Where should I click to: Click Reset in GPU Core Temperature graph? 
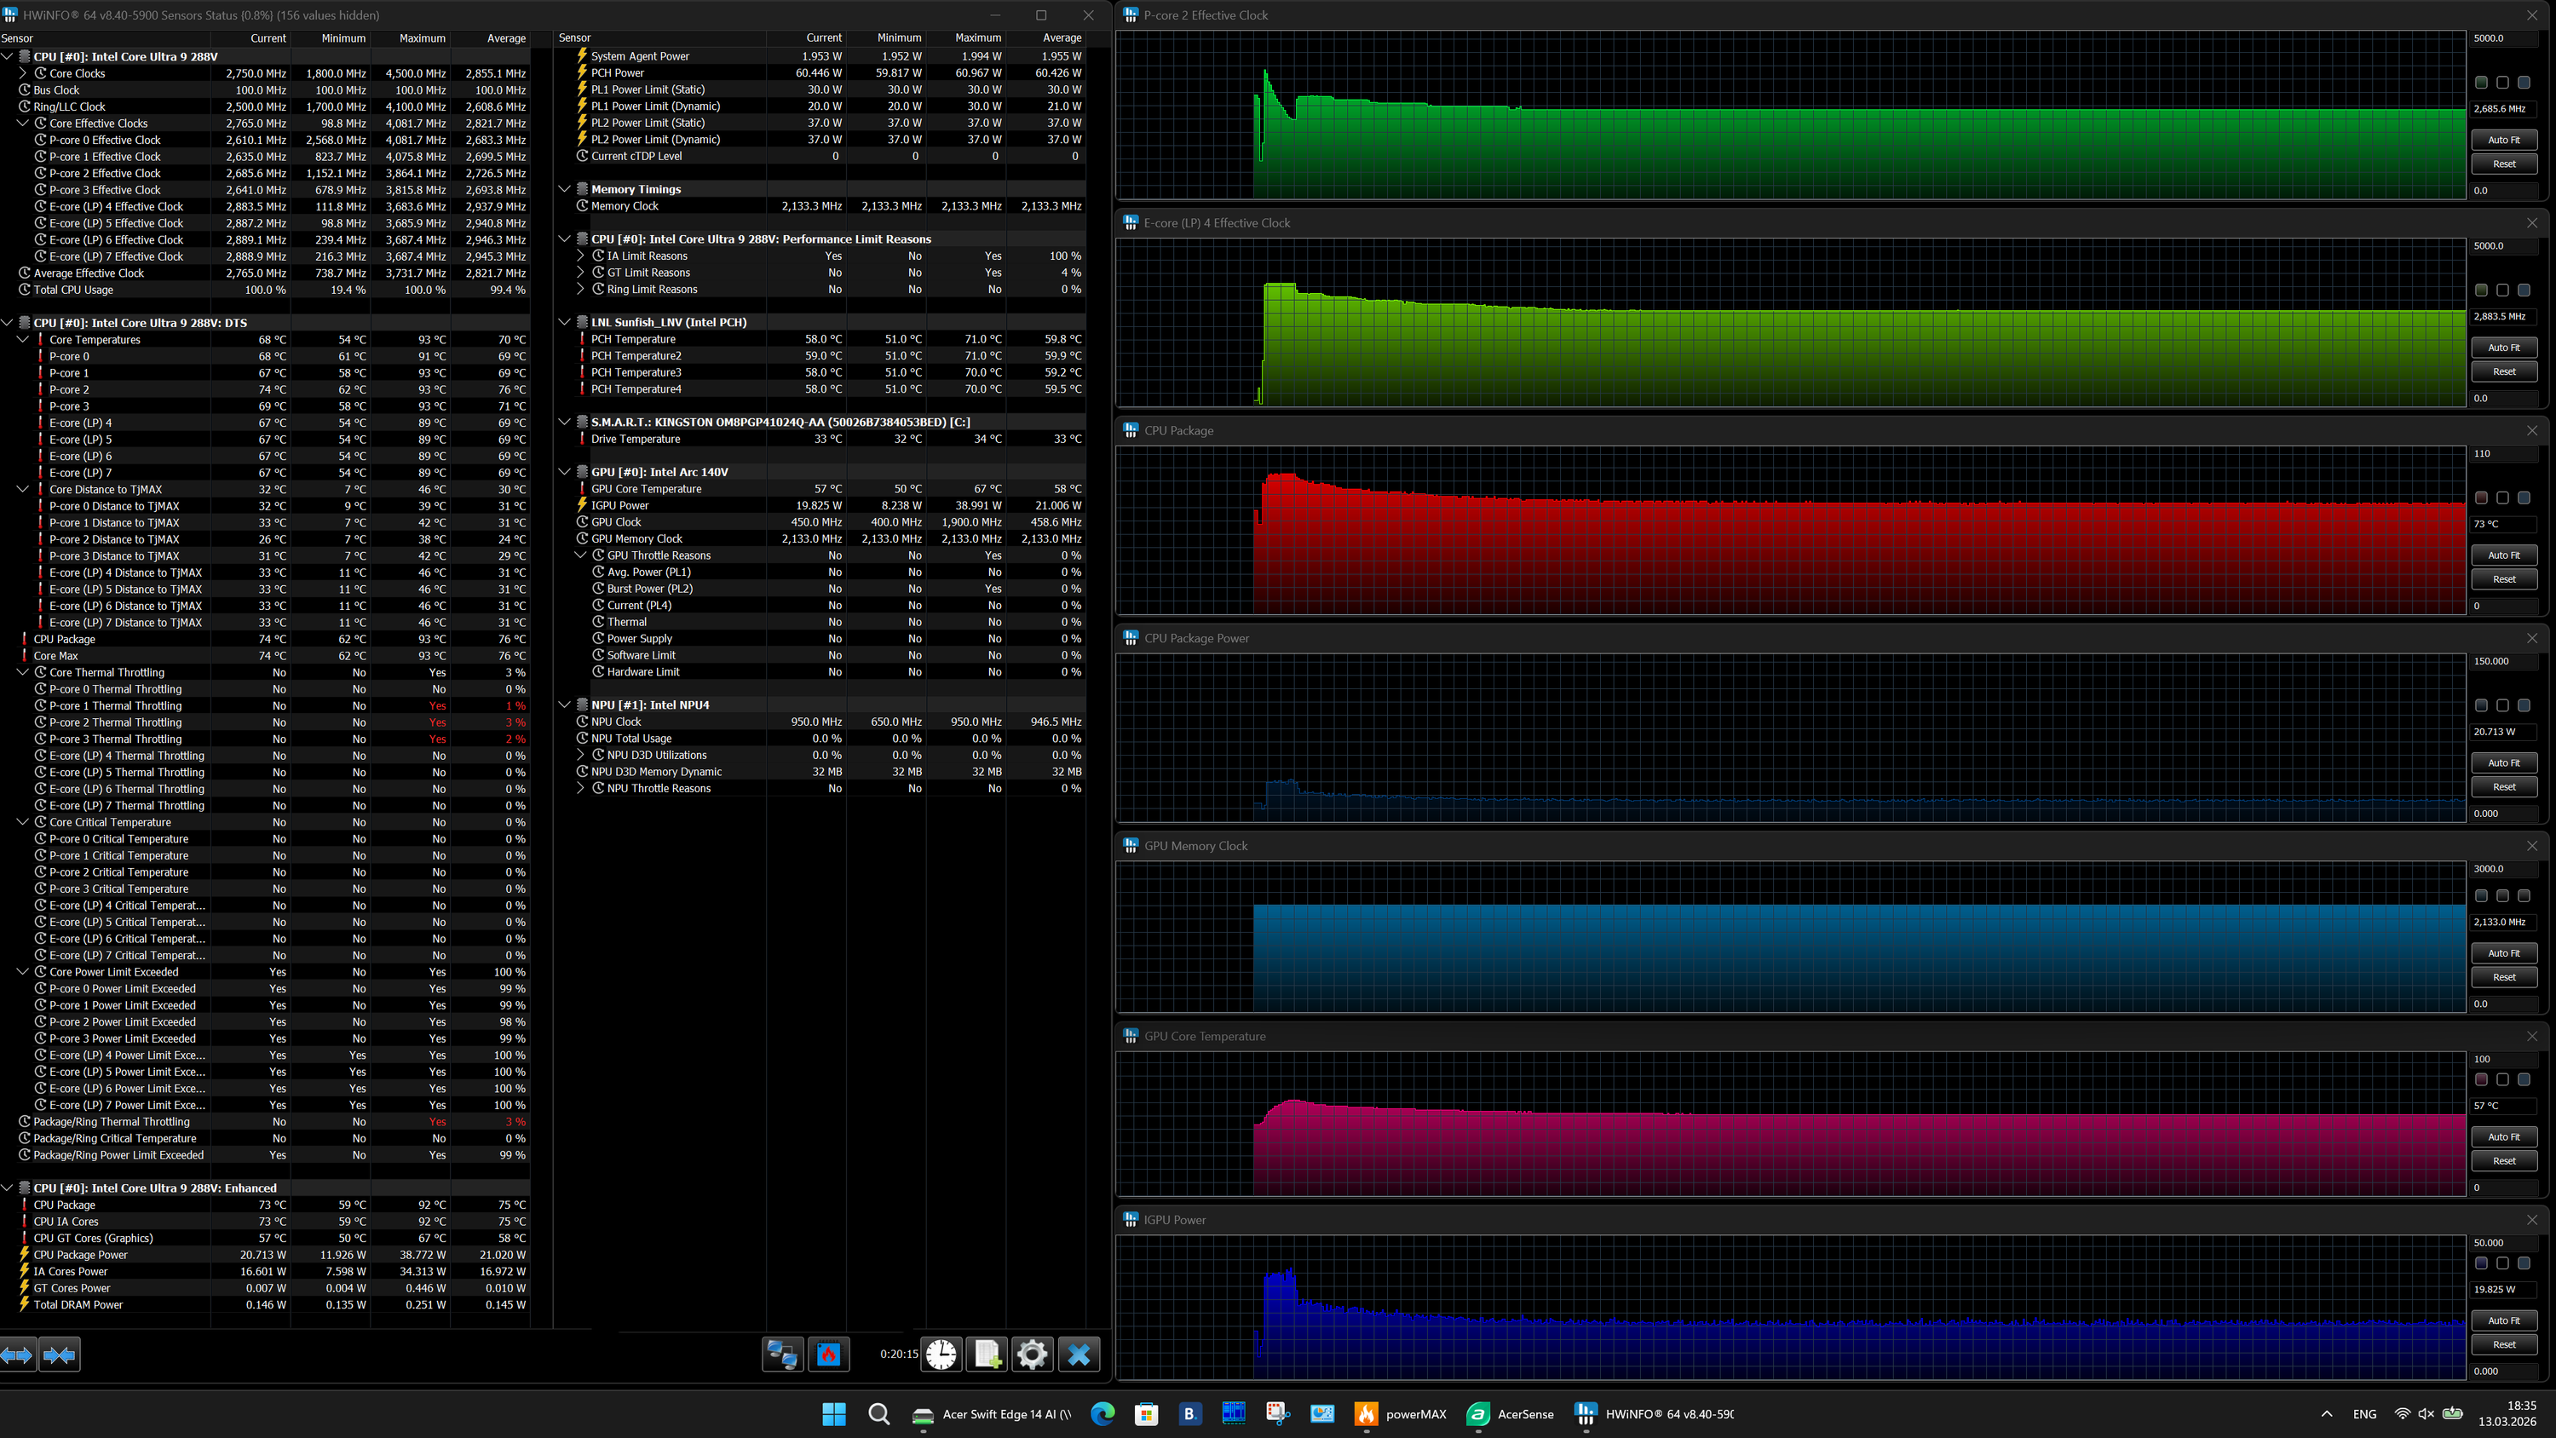coord(2503,1160)
